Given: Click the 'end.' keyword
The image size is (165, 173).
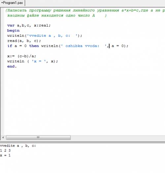Looking at the screenshot, I should tap(12, 66).
